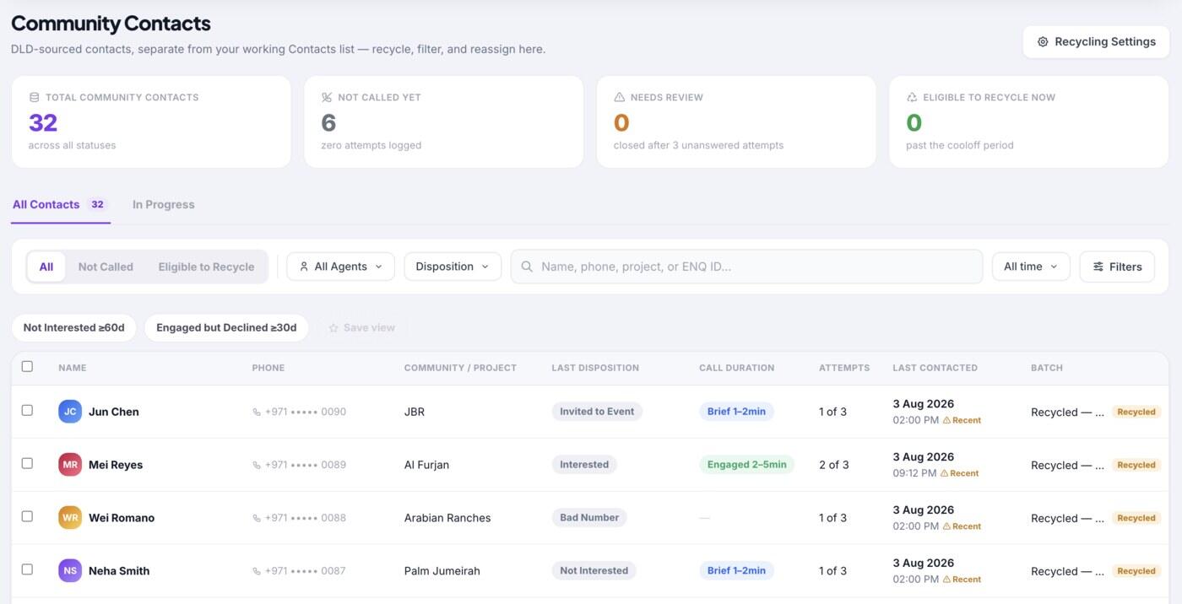This screenshot has height=604, width=1182.
Task: Click the Not Called Yet card
Action: coord(444,121)
